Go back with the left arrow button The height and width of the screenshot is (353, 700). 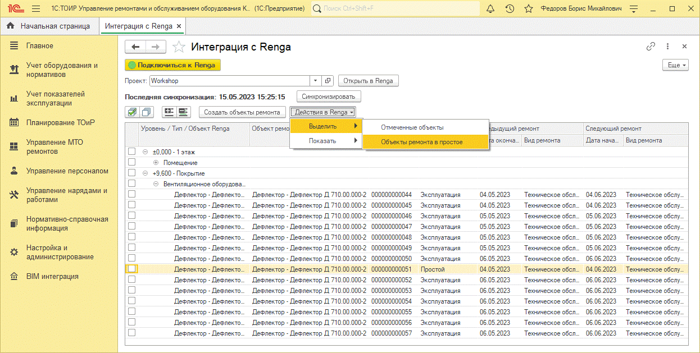[x=135, y=47]
